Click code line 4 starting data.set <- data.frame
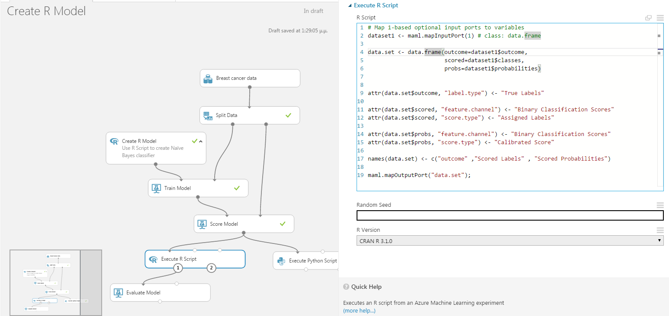 click(447, 52)
